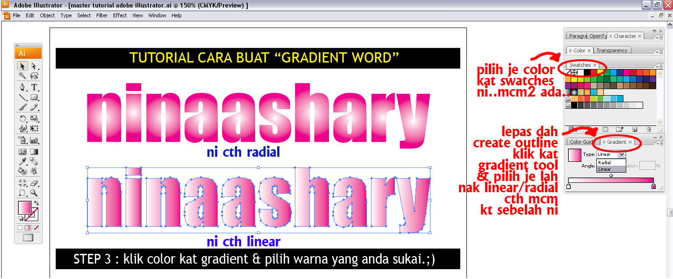Select the Selection tool

(x=22, y=65)
